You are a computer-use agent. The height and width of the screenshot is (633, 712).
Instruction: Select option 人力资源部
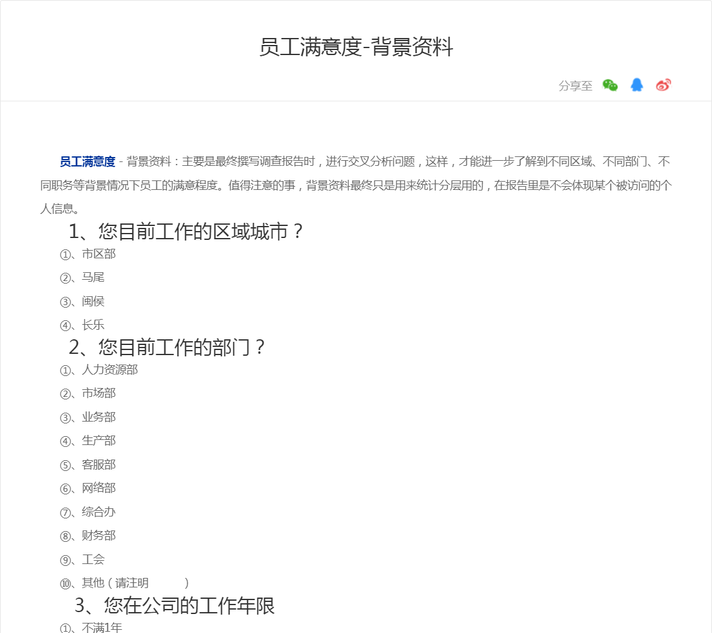(99, 370)
